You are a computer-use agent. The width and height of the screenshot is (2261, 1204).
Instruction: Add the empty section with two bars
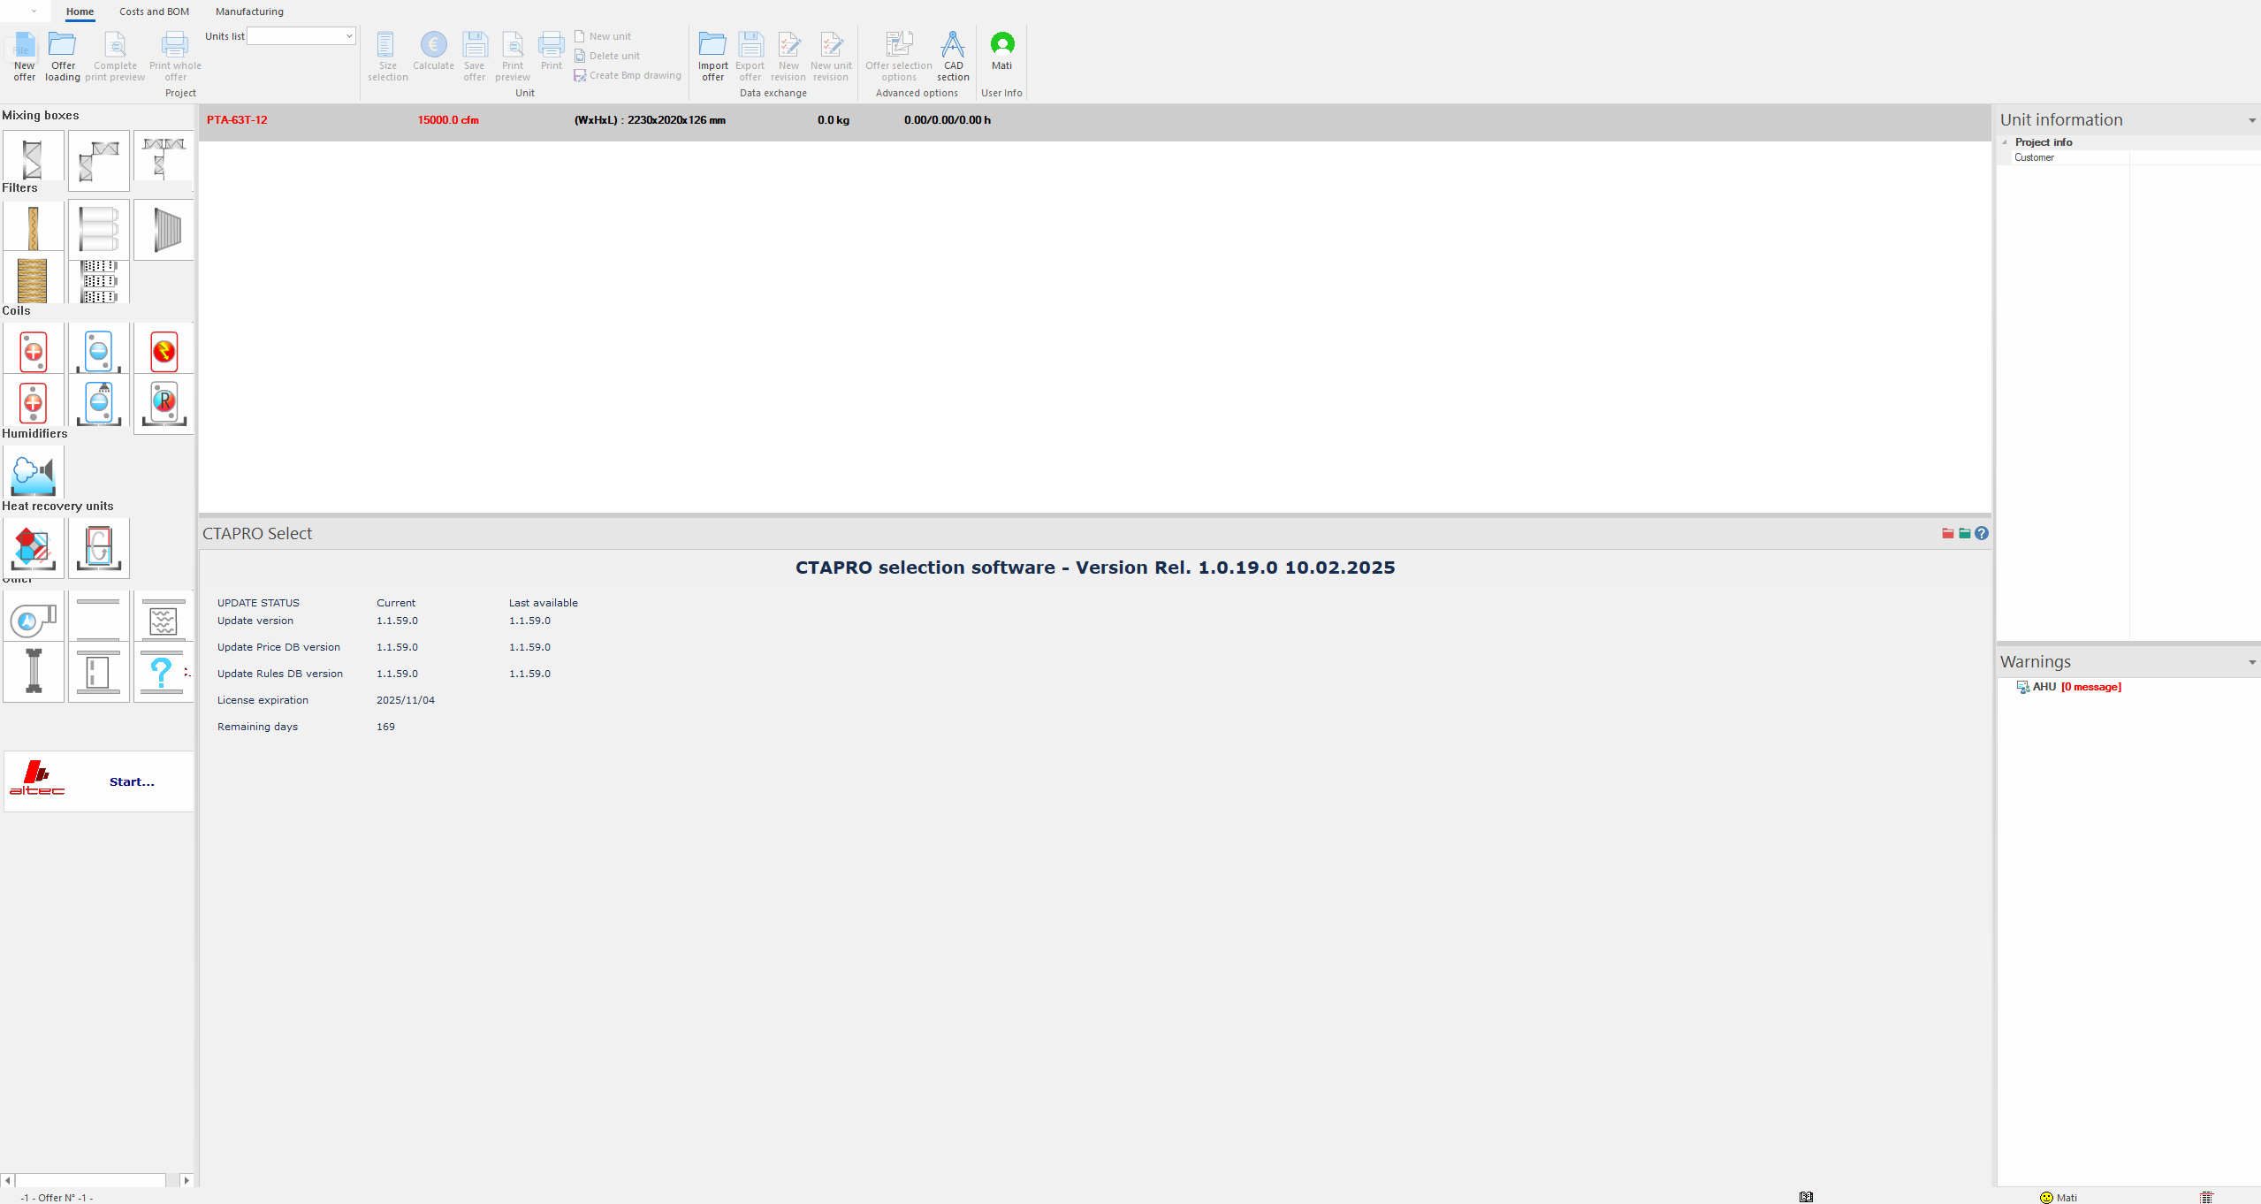click(x=98, y=617)
